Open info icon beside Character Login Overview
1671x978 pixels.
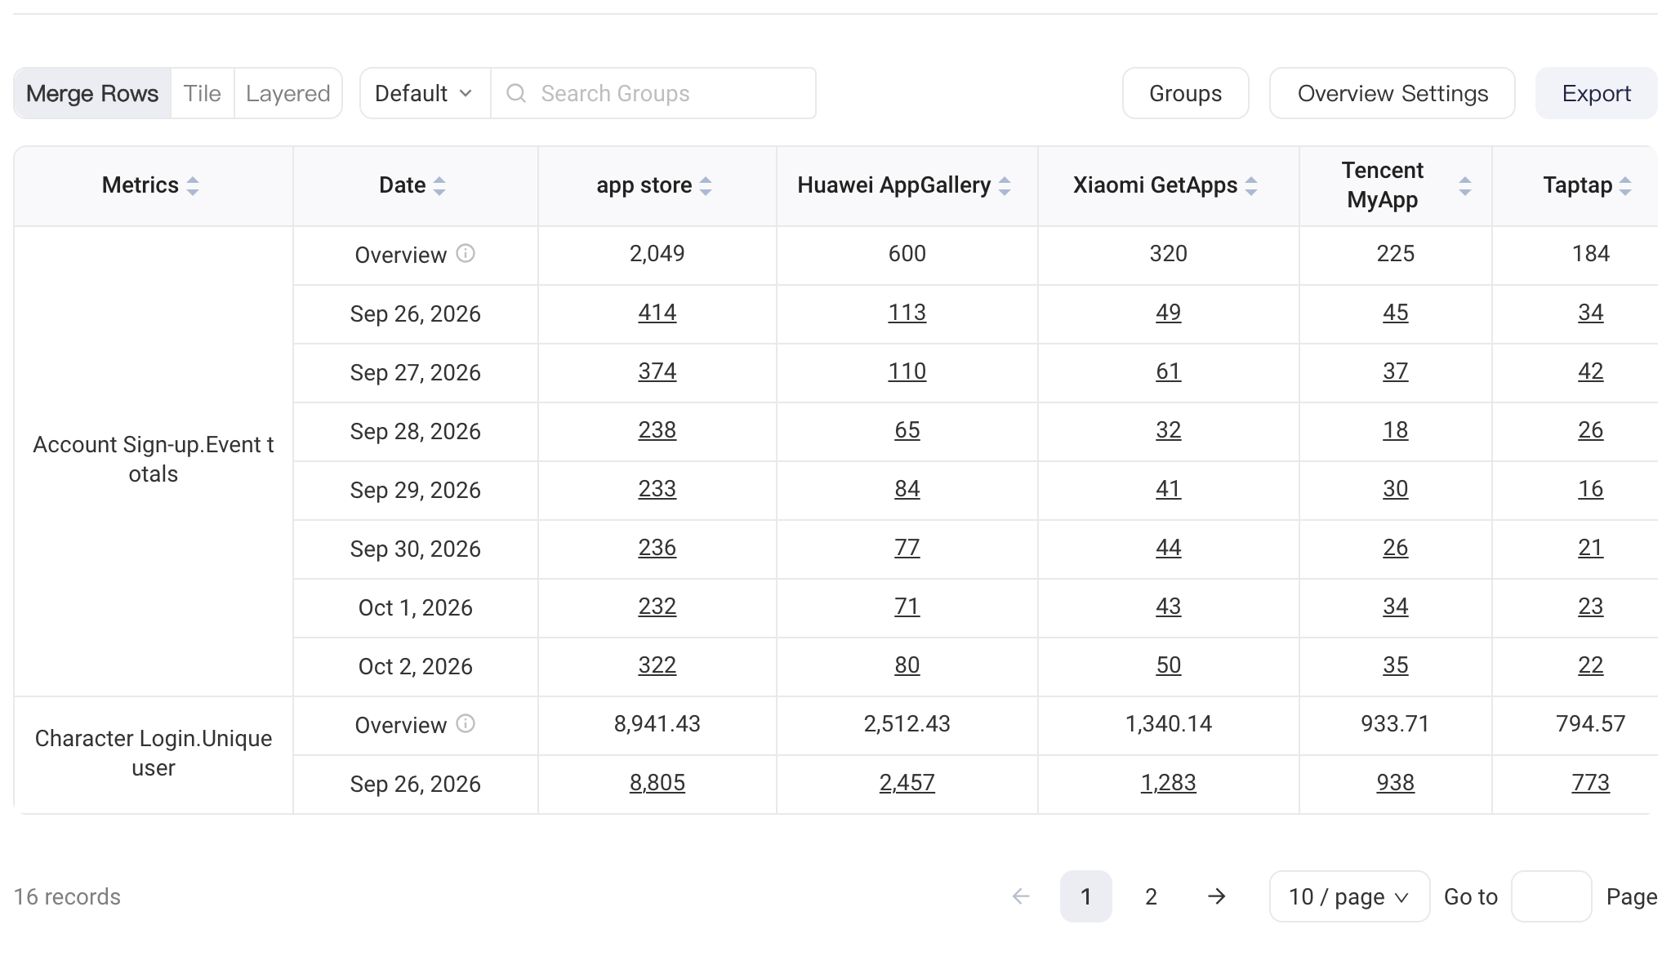tap(466, 724)
